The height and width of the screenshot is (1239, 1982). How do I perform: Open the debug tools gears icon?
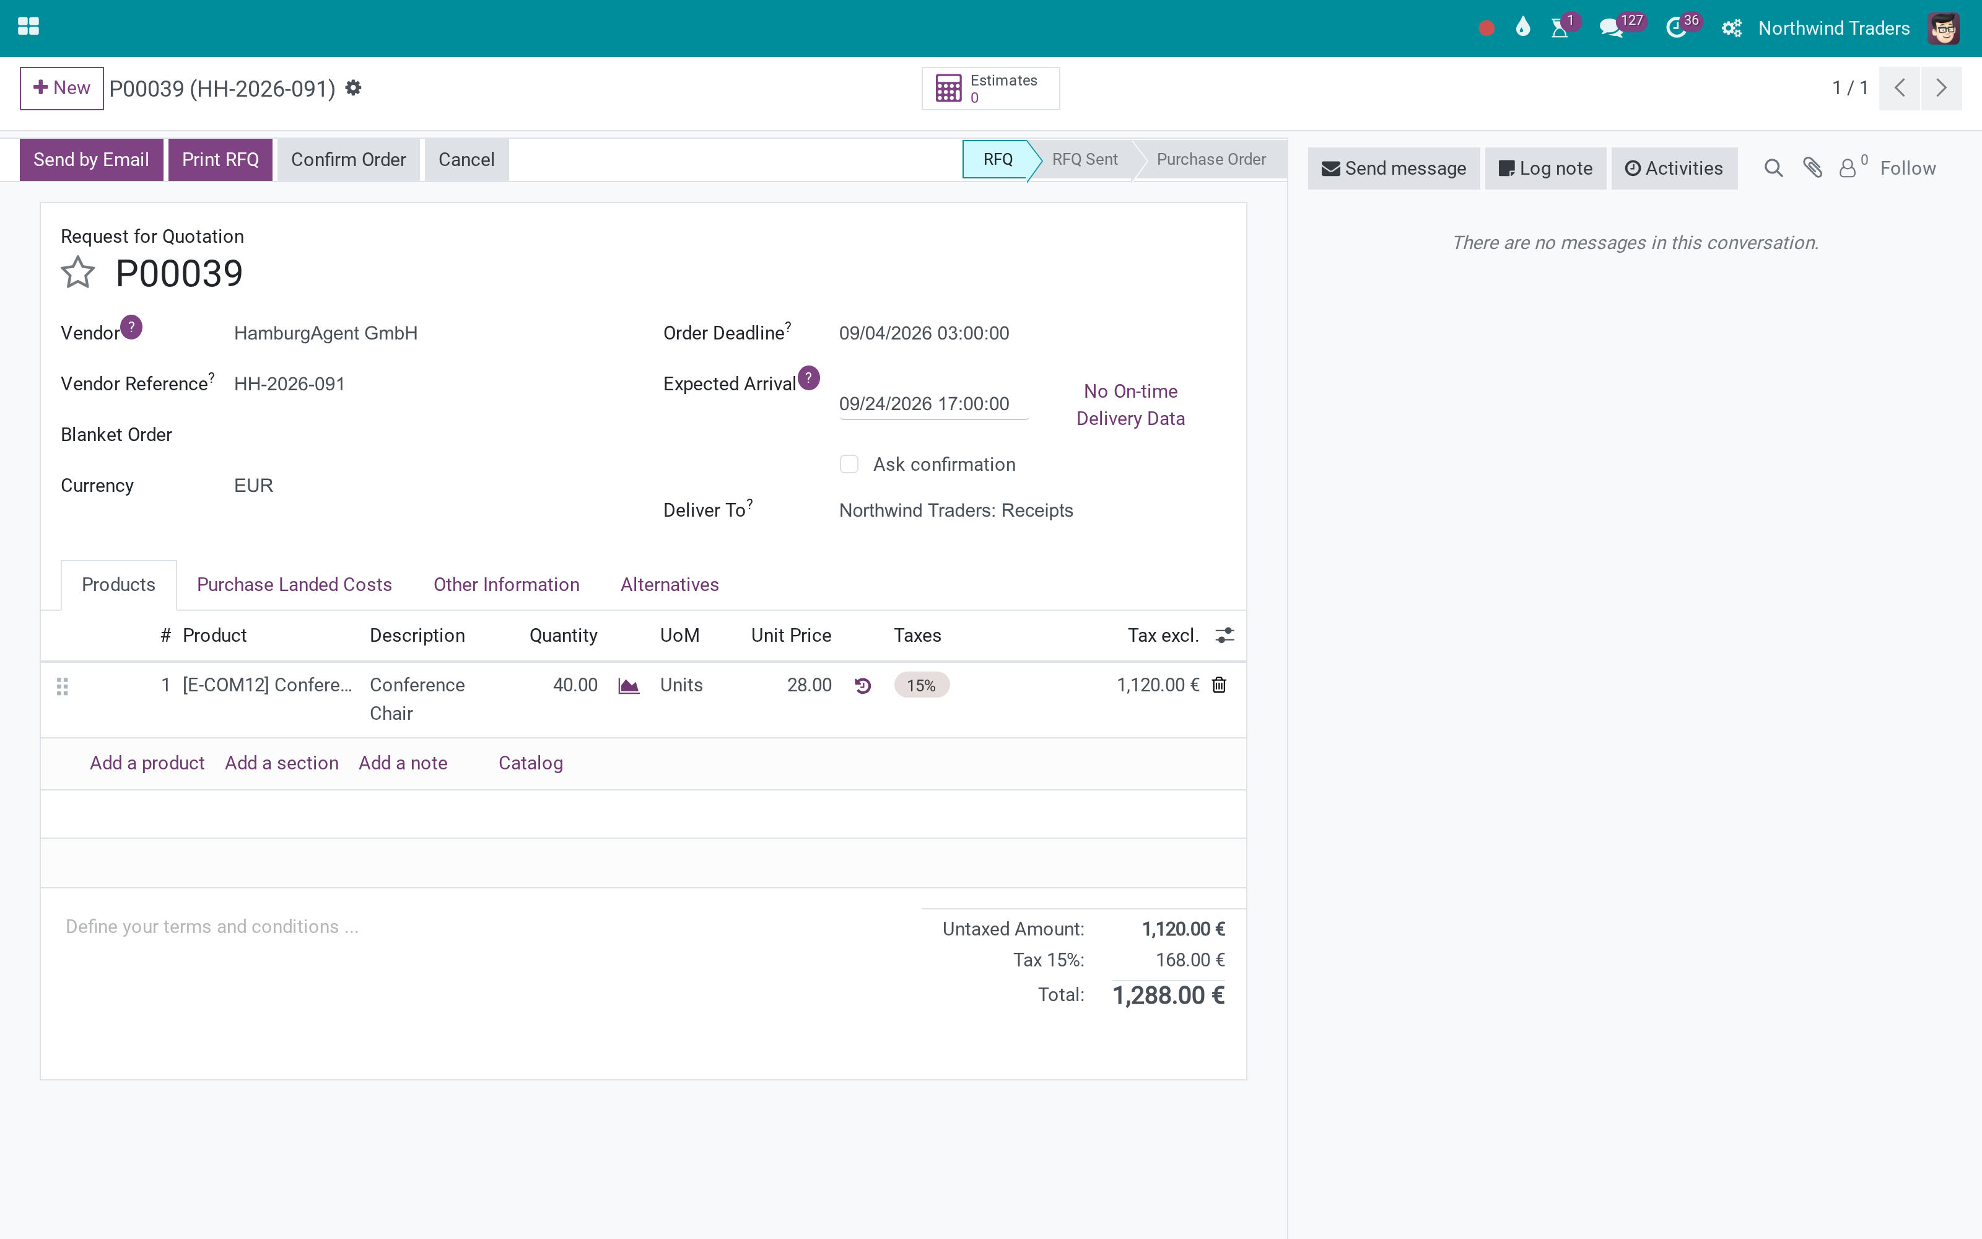coord(1731,28)
